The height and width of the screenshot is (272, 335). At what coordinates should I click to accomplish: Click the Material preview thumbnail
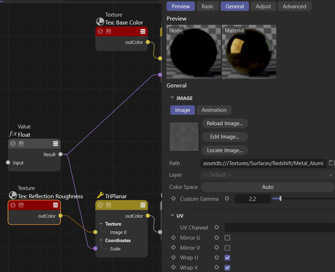[249, 52]
